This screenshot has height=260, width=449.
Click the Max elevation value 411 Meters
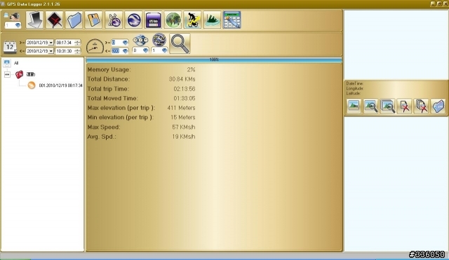pyautogui.click(x=181, y=108)
